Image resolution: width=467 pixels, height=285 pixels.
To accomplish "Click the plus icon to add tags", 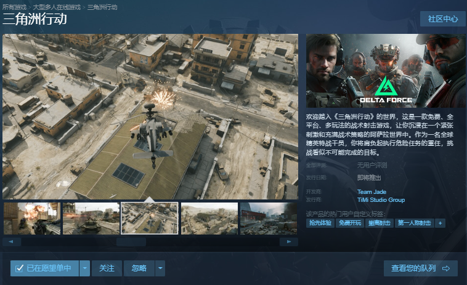I will 440,223.
